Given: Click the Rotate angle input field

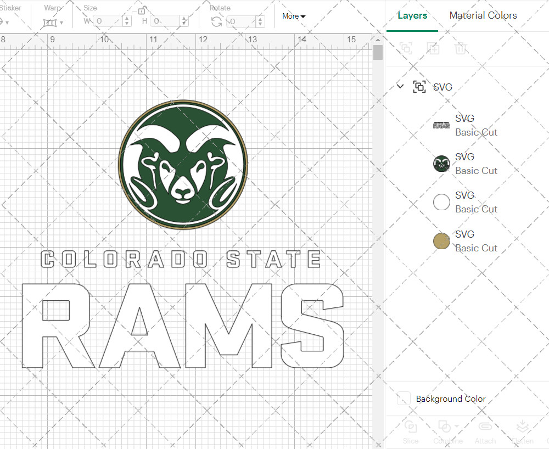Looking at the screenshot, I should point(241,22).
